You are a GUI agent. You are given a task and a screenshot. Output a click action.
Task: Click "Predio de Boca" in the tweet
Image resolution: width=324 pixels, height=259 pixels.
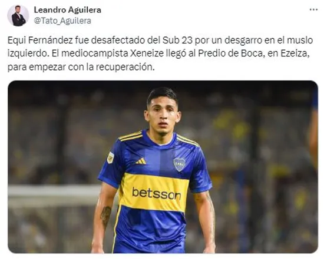tap(230, 53)
